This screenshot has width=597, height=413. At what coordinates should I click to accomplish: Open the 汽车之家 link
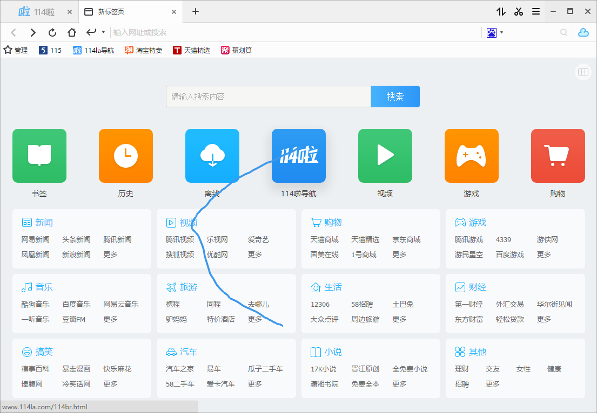[180, 369]
